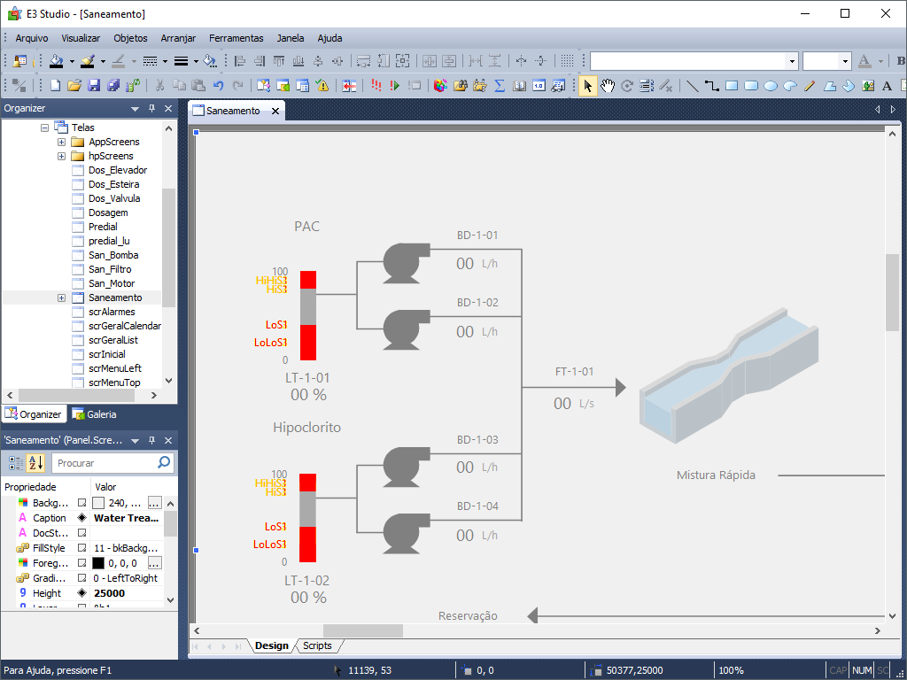
Task: Select the Rectangle drawing tool
Action: point(733,86)
